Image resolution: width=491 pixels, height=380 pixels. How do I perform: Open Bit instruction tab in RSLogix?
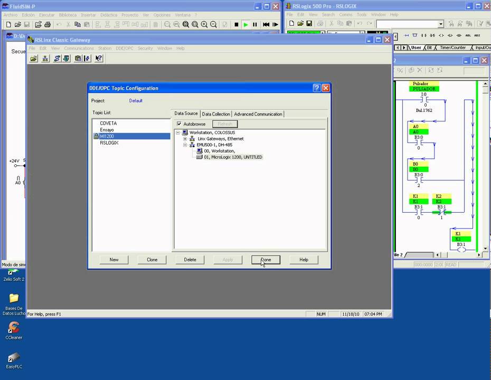pos(429,47)
